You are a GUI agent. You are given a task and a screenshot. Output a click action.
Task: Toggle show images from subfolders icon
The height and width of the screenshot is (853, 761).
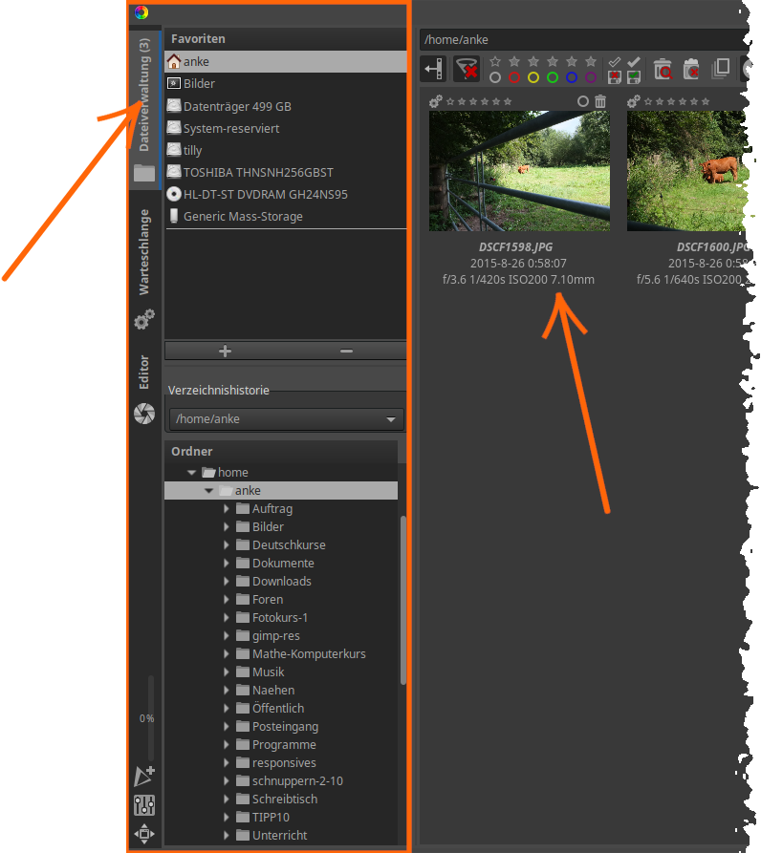click(721, 69)
